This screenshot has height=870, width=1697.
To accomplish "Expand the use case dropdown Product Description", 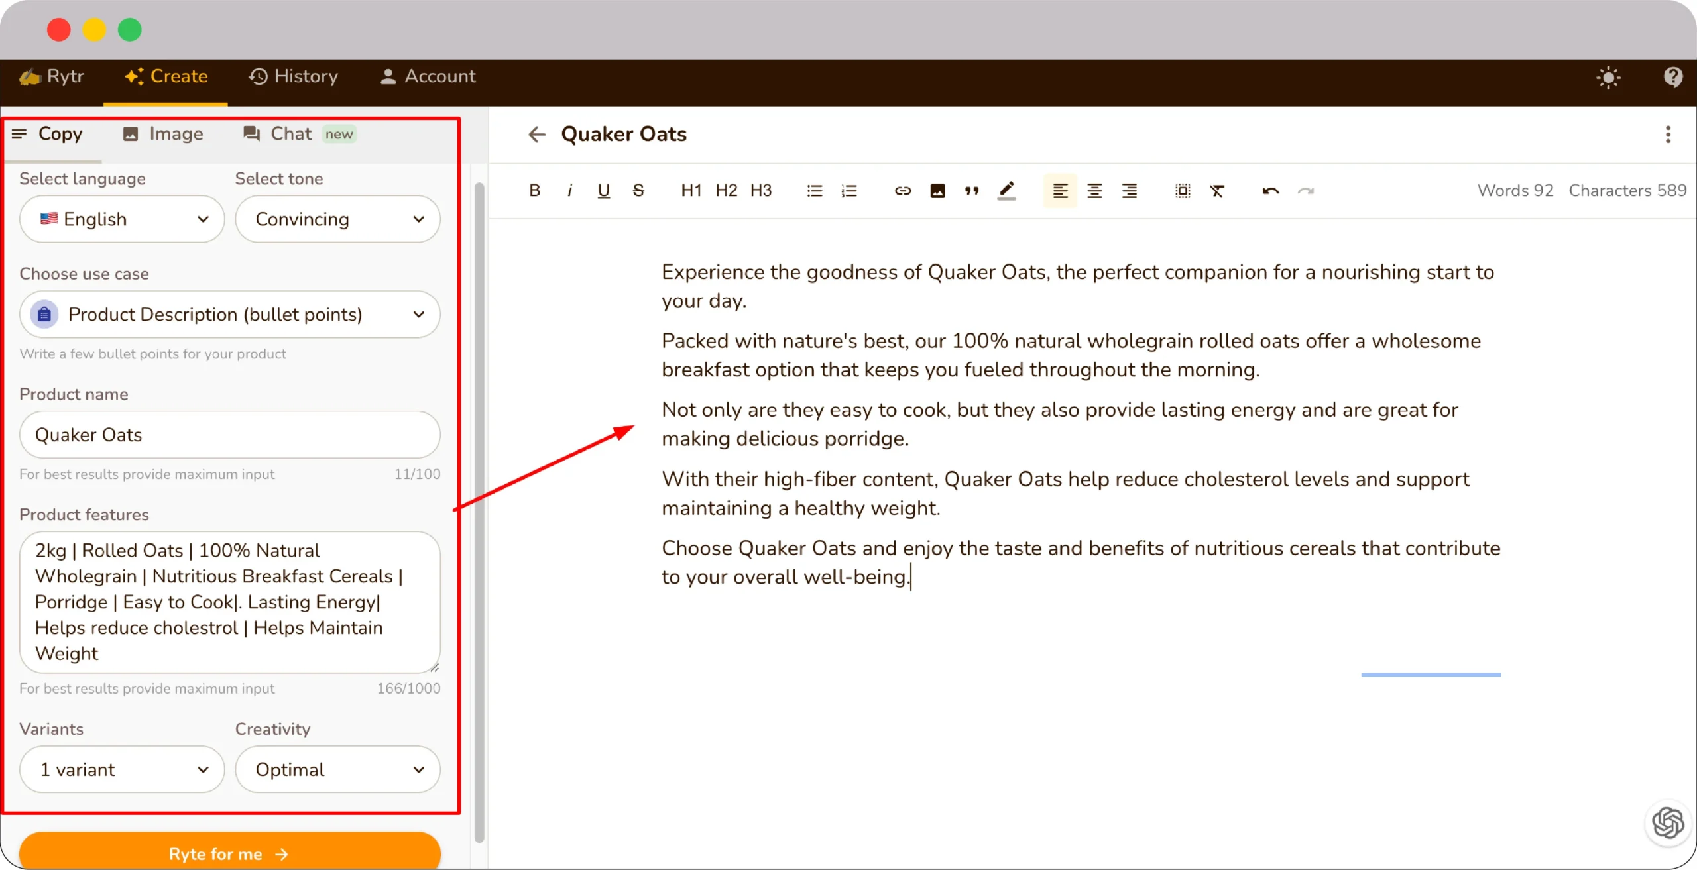I will click(x=230, y=315).
